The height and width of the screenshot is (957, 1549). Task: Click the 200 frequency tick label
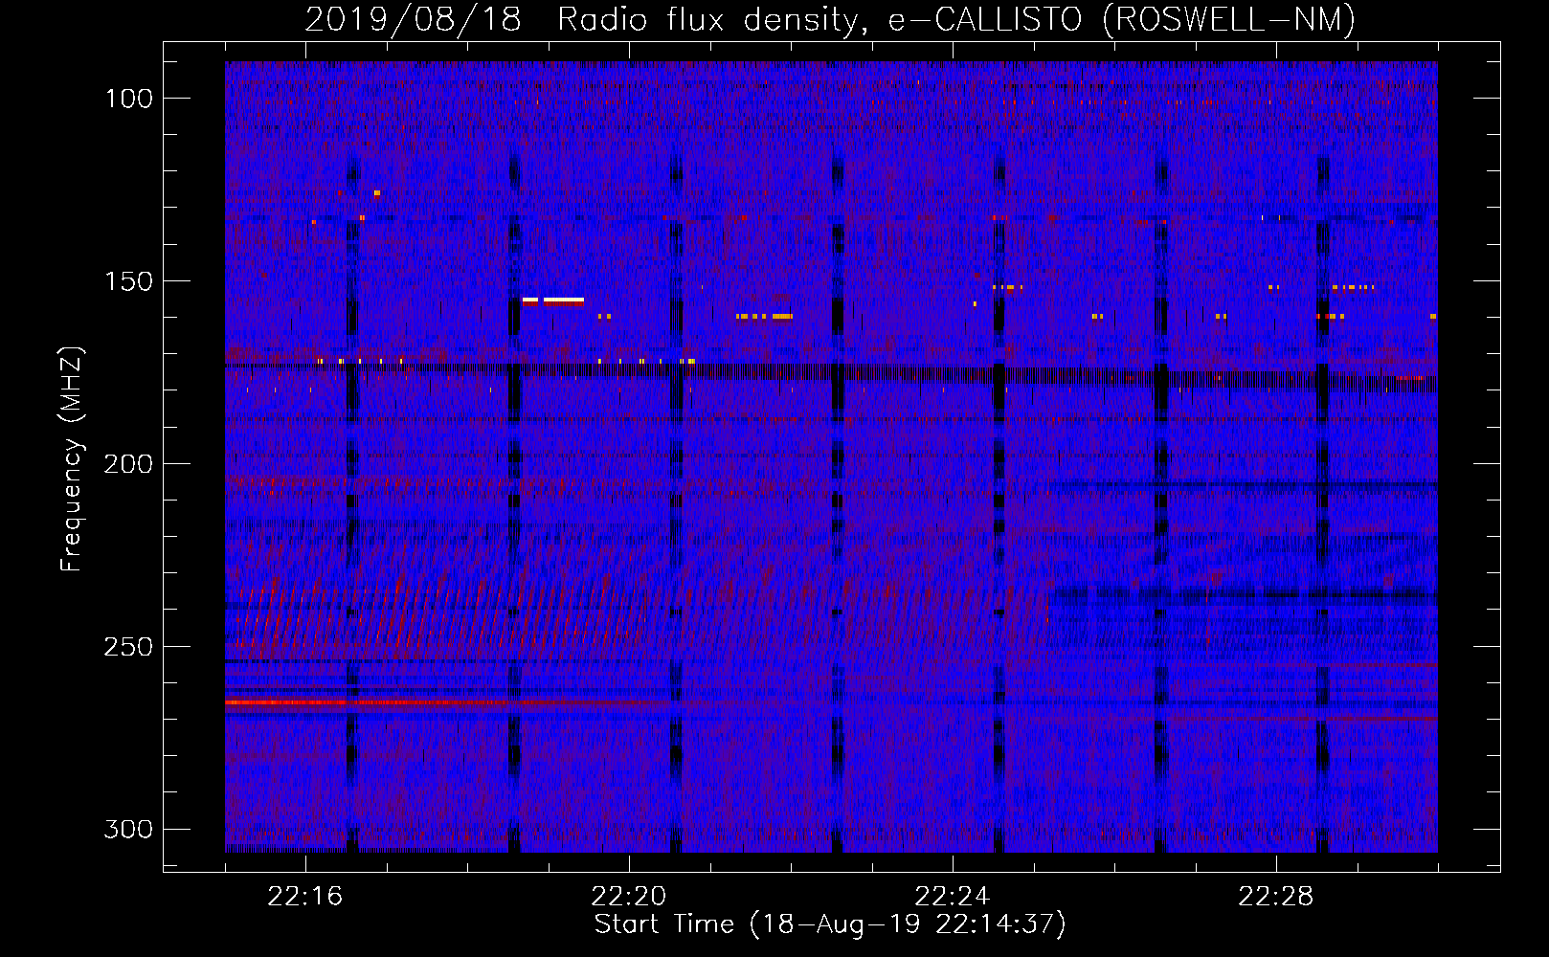128,464
